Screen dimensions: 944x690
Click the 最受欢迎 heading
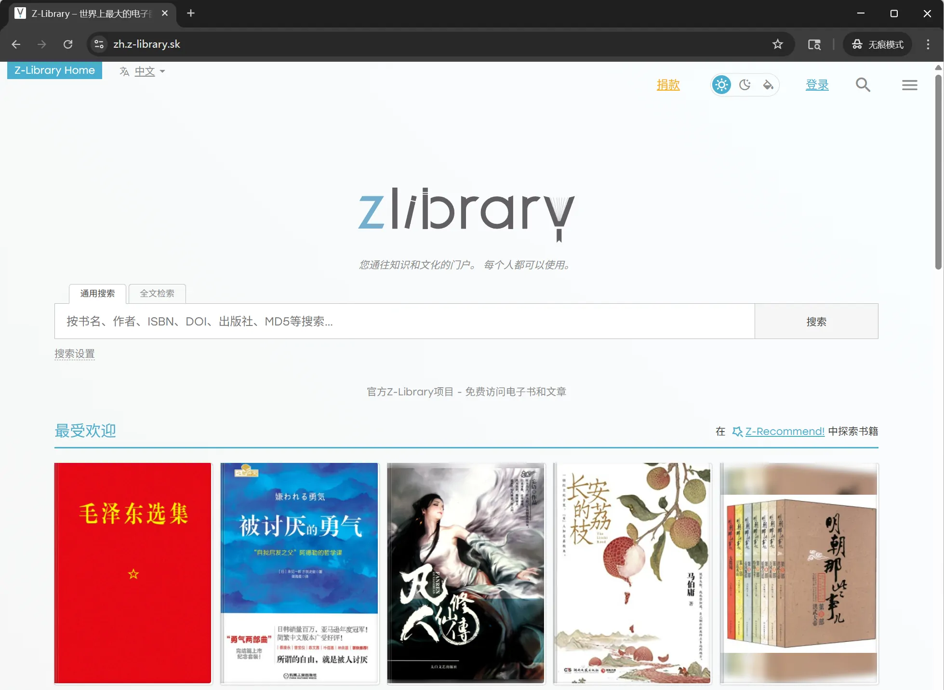pyautogui.click(x=85, y=431)
